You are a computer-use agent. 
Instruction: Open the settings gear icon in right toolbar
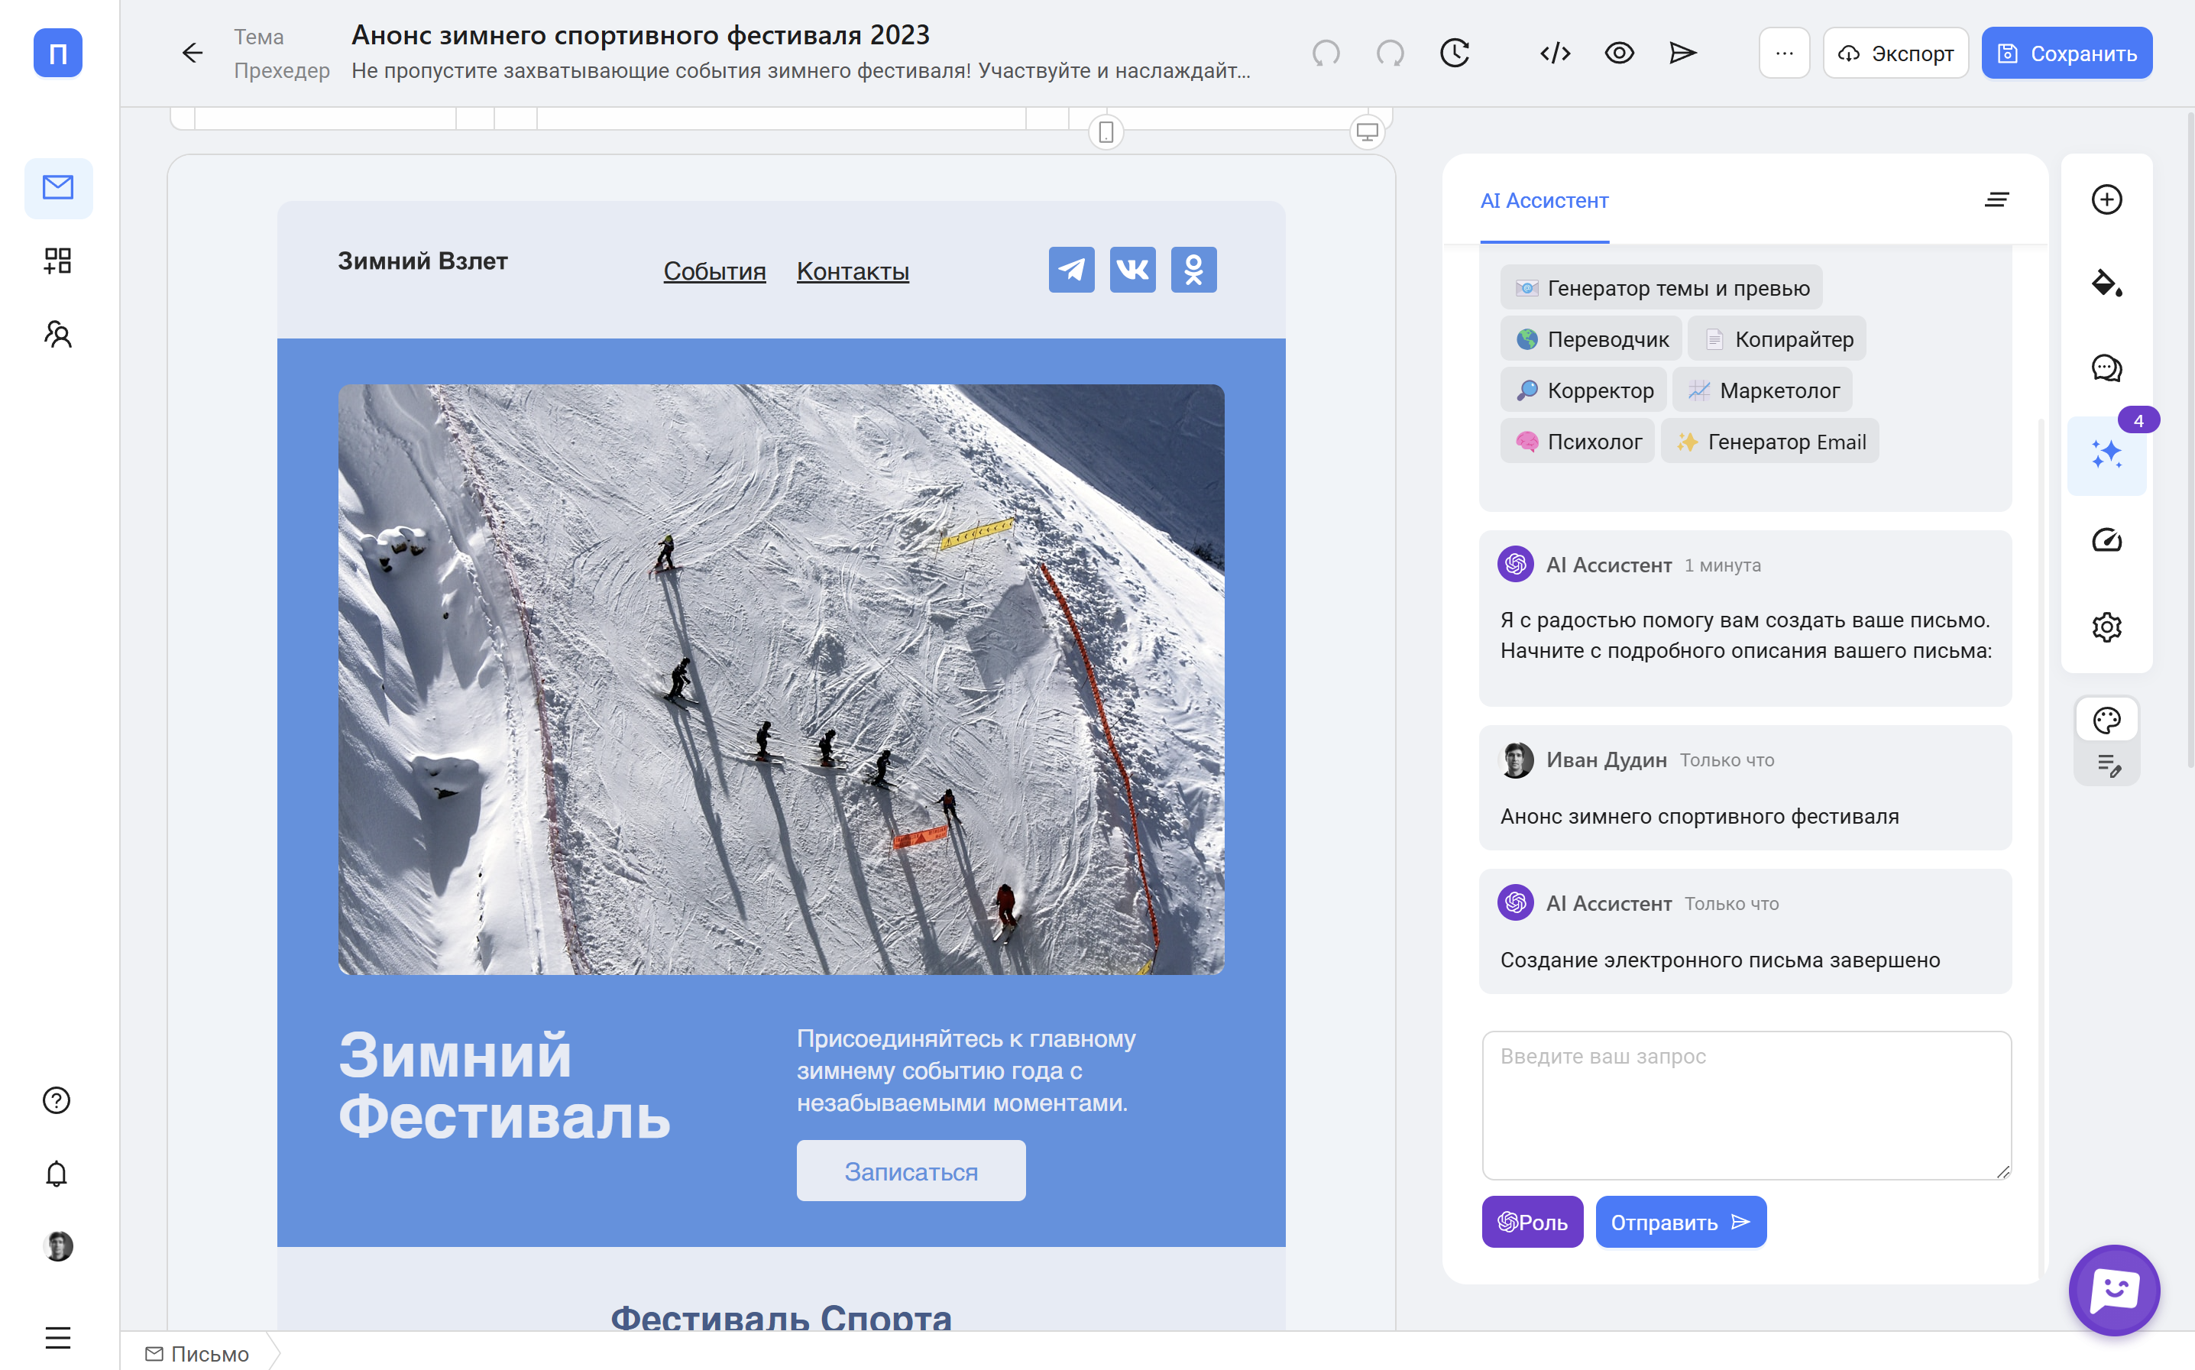[2107, 627]
